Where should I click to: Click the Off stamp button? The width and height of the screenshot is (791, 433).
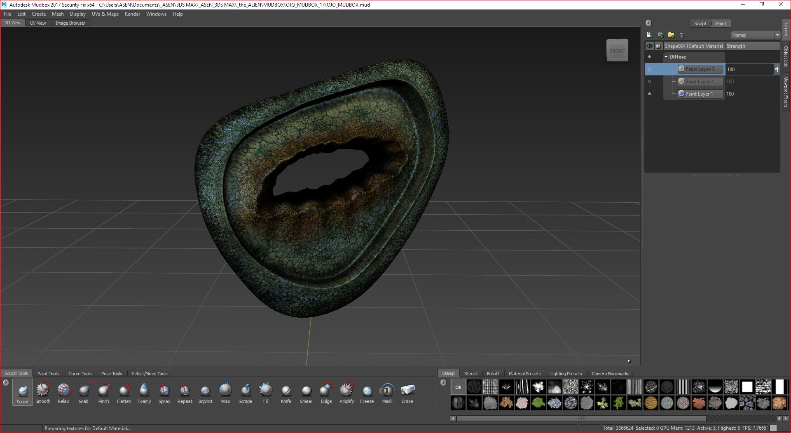click(458, 387)
